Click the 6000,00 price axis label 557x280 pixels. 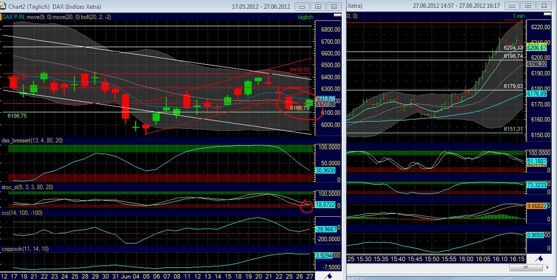[331, 125]
